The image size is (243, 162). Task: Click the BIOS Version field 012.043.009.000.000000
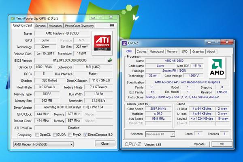point(70,60)
